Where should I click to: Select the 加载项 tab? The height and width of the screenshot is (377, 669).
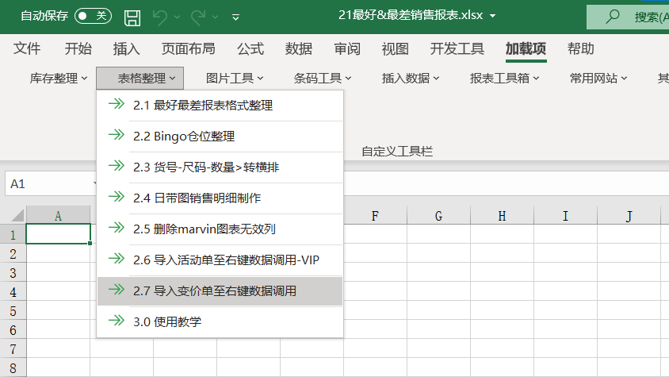point(526,48)
